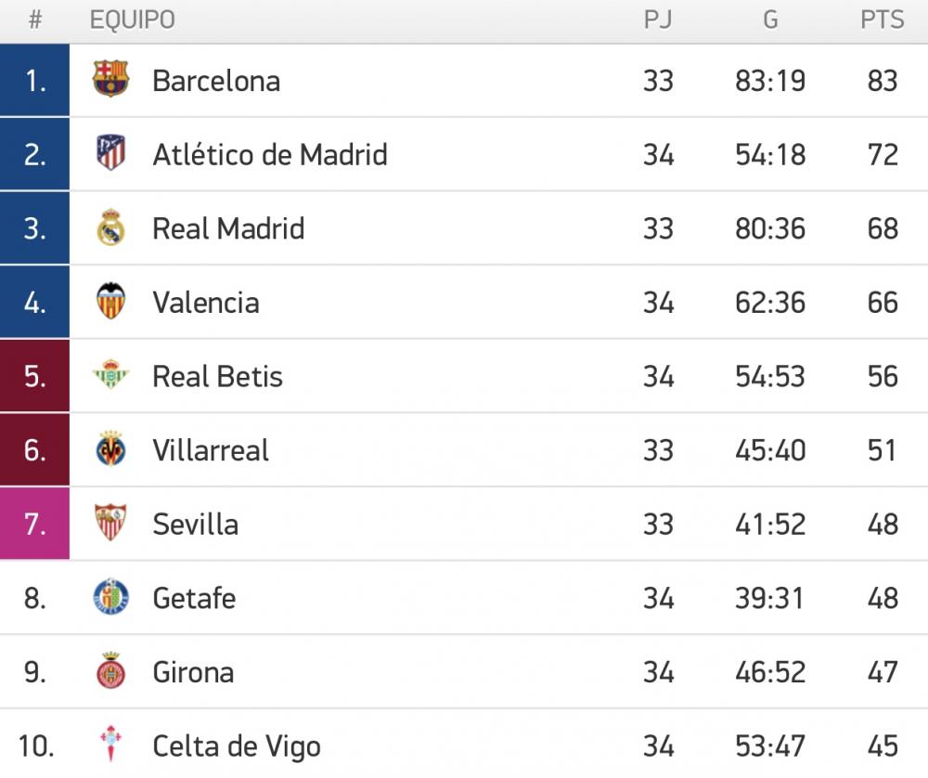Click the blue position 1 badge
Screen dimensions: 928x778
34,80
